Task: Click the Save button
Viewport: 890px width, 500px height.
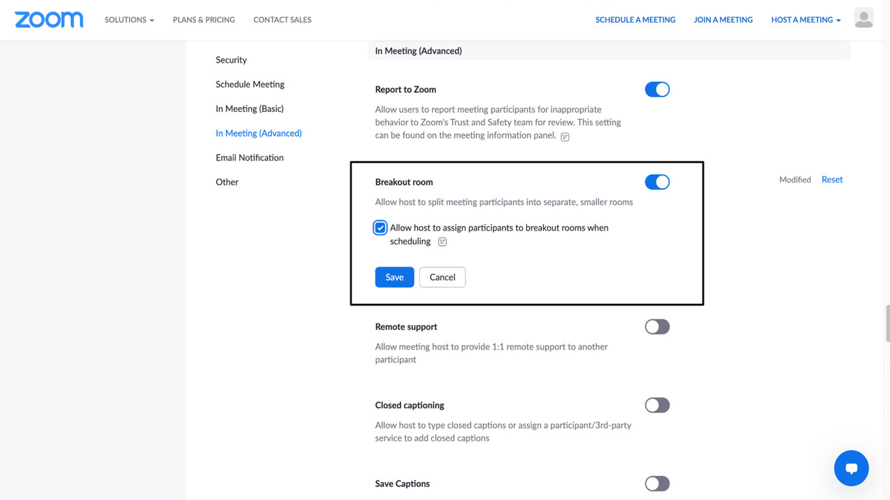Action: 394,277
